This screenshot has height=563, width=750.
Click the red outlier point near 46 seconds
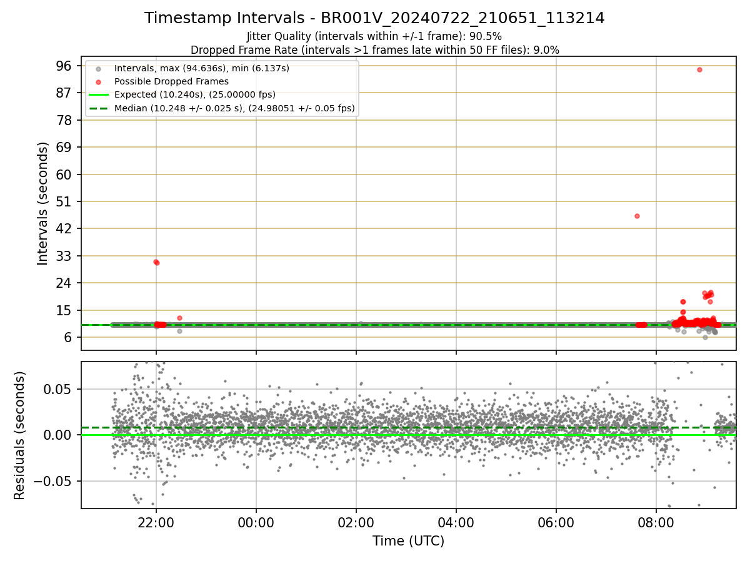point(637,216)
